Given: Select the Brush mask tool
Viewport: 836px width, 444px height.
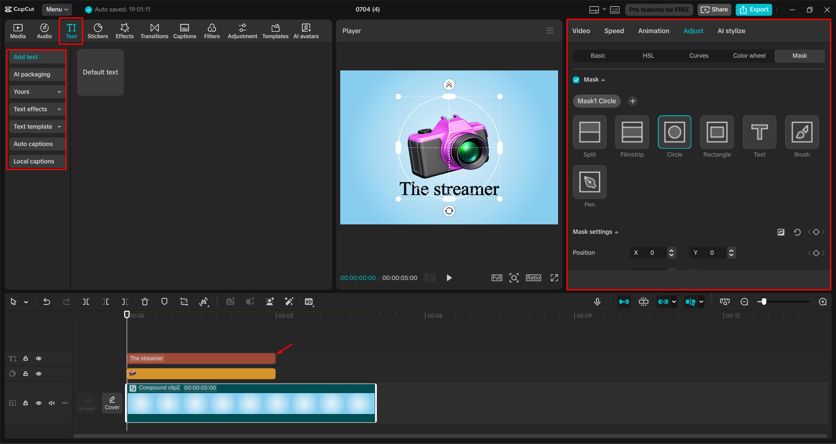Looking at the screenshot, I should [x=802, y=133].
